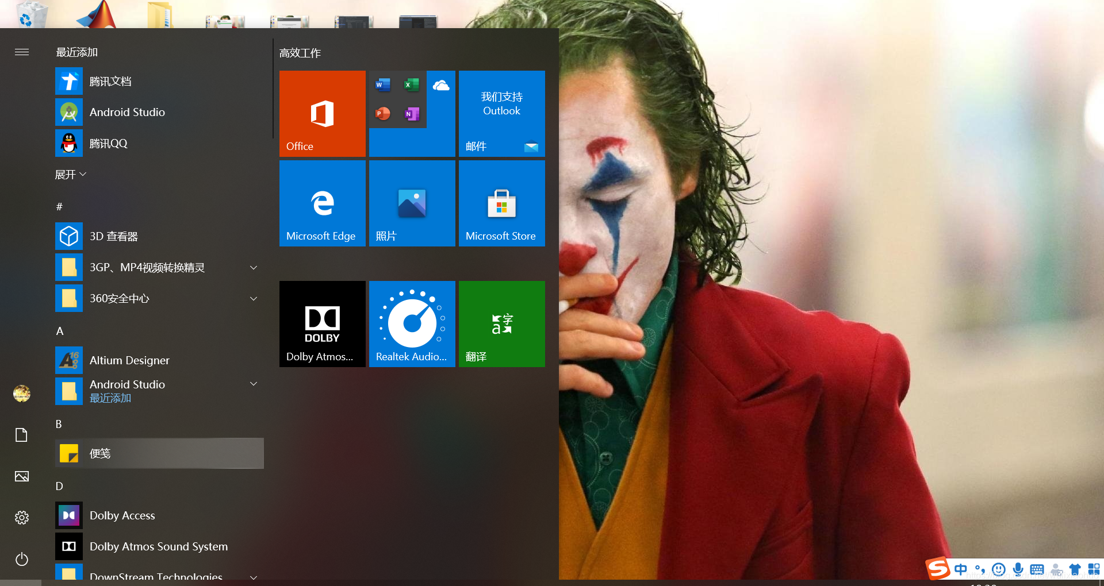Image resolution: width=1104 pixels, height=586 pixels.
Task: Open the 照片 Photos tile
Action: click(x=412, y=203)
